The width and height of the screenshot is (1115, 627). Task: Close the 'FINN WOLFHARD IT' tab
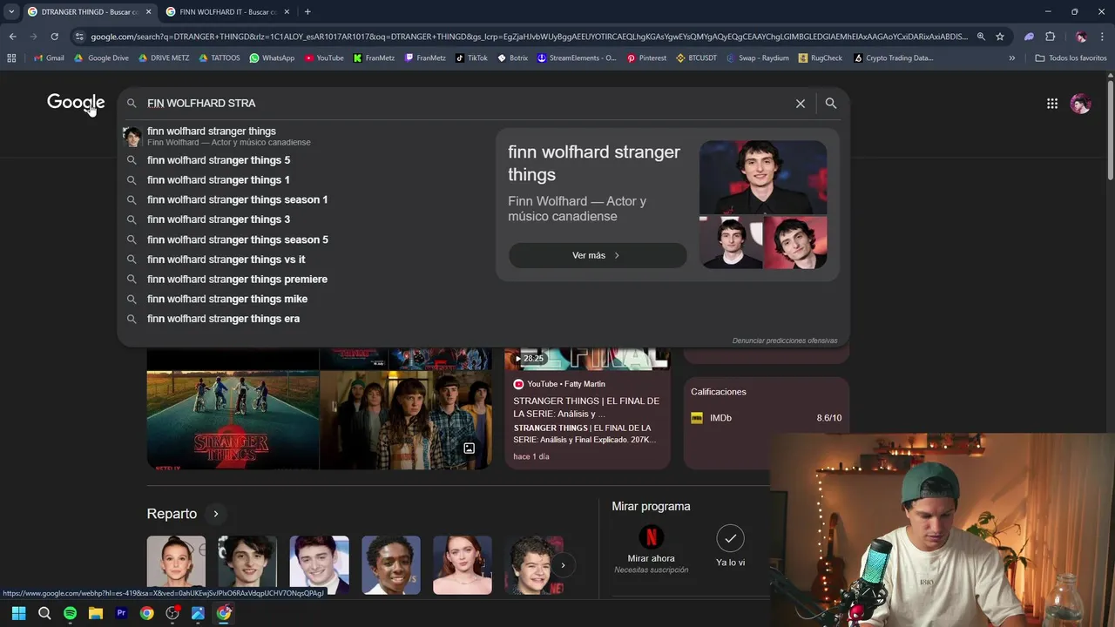point(287,11)
